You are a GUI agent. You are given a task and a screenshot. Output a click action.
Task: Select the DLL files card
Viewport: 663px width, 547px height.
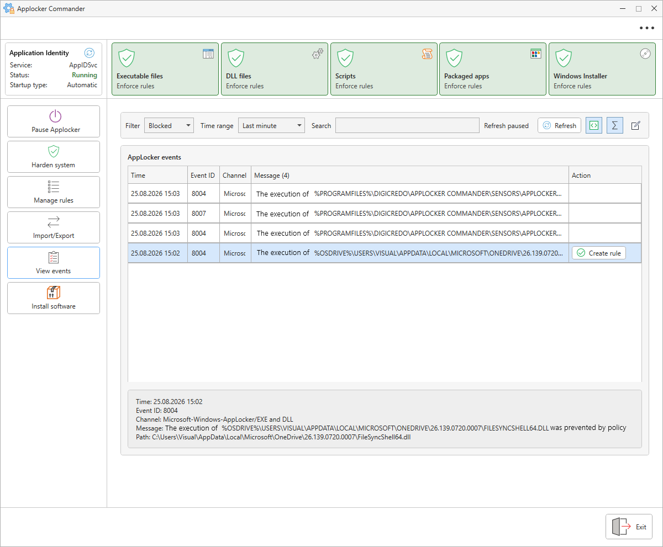[x=275, y=69]
